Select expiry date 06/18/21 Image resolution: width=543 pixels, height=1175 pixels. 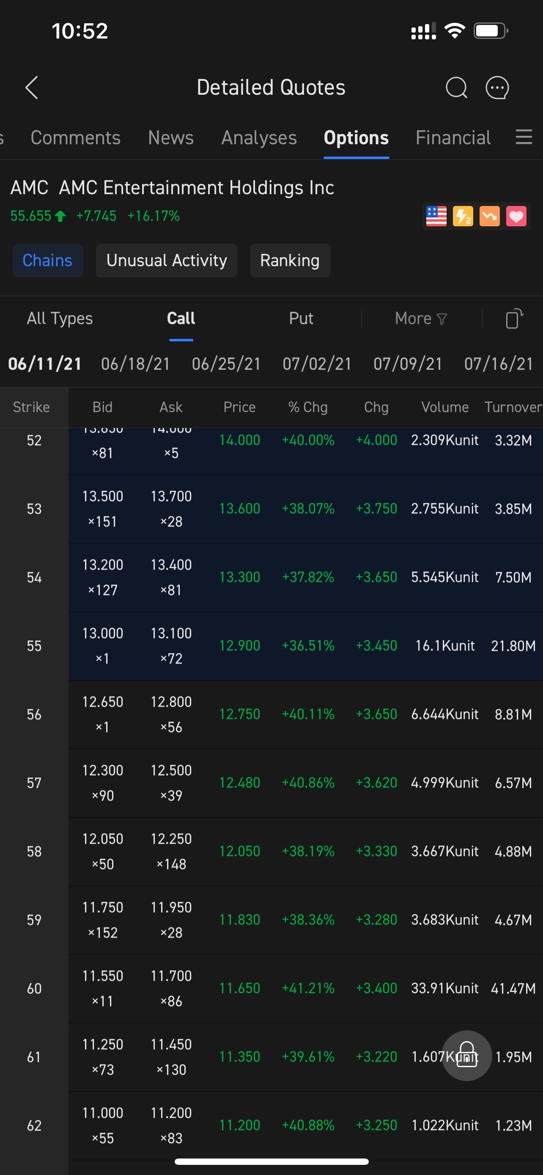[x=135, y=364]
